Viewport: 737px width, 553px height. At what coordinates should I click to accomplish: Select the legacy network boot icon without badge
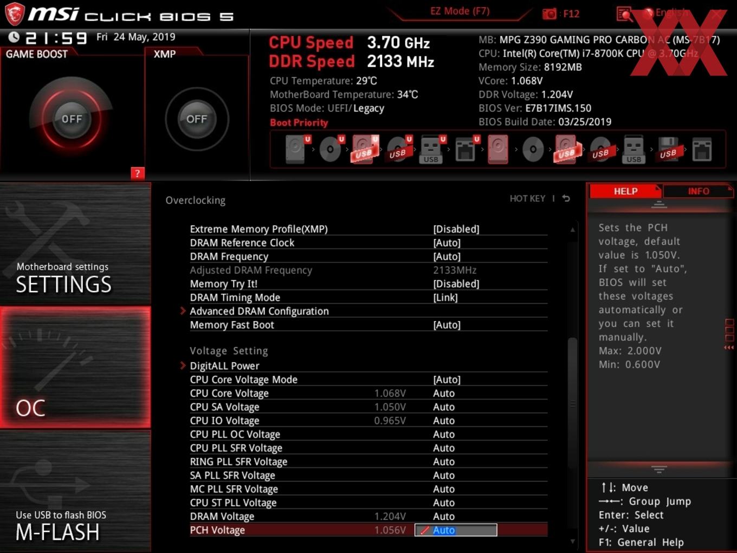[x=702, y=149]
